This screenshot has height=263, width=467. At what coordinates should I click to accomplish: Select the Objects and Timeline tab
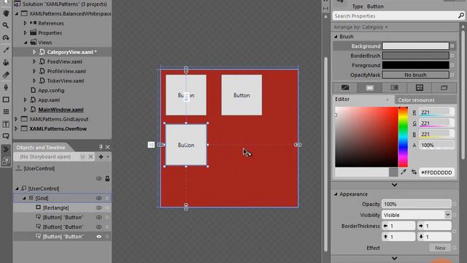pyautogui.click(x=41, y=148)
